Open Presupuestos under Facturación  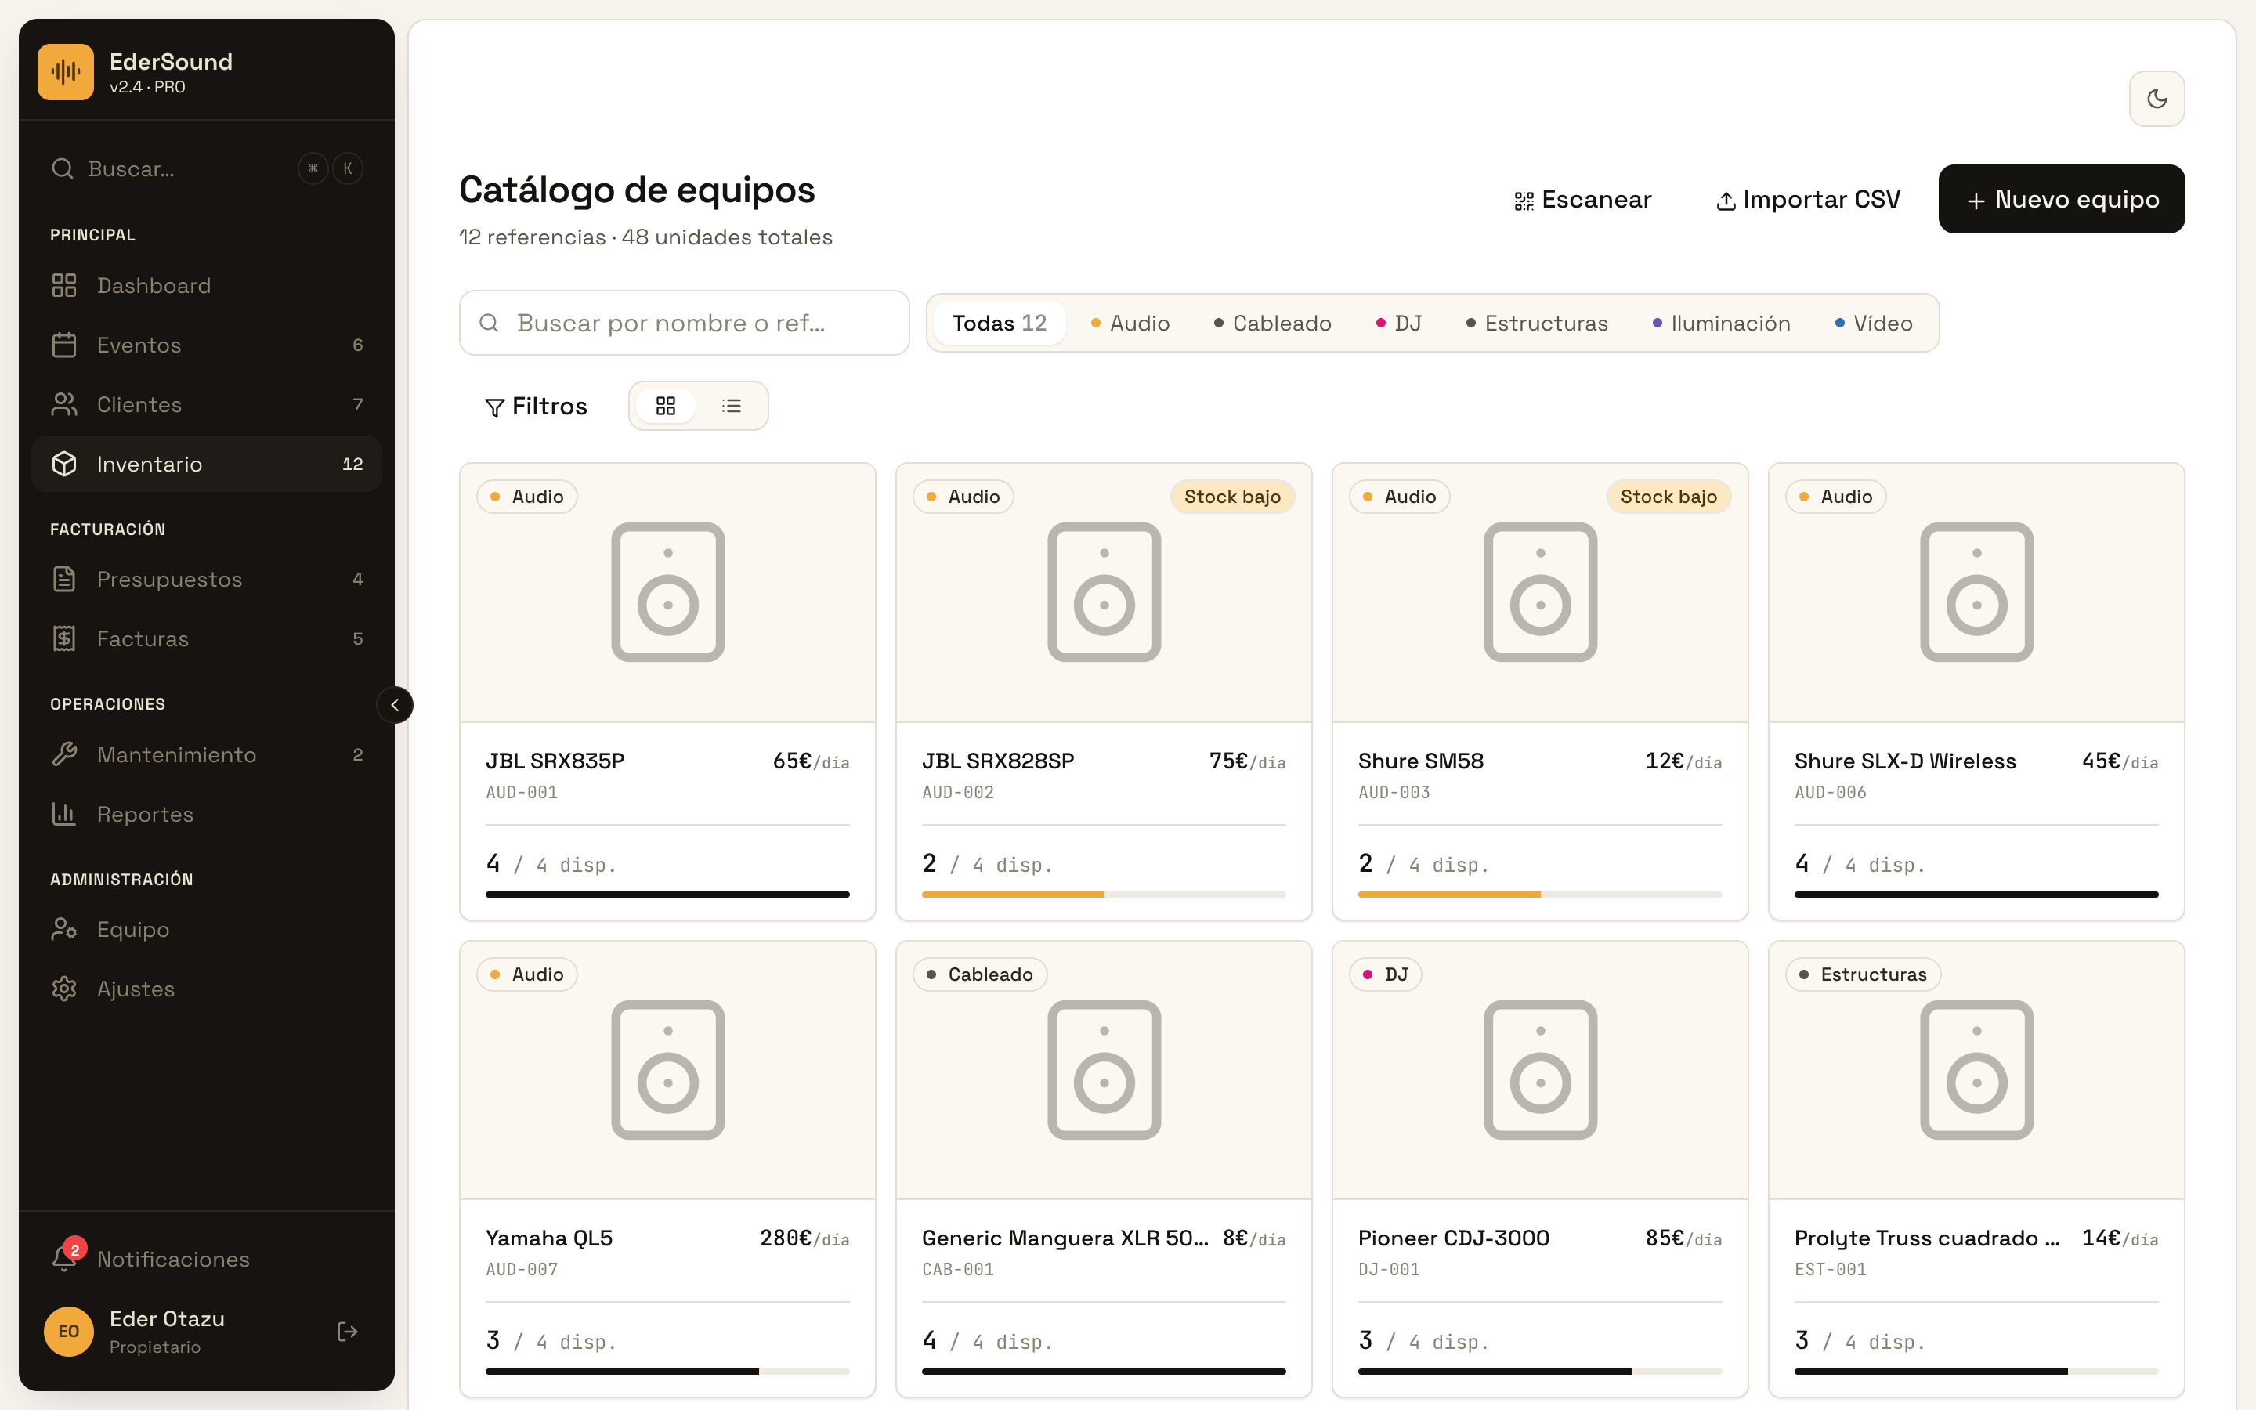[206, 579]
